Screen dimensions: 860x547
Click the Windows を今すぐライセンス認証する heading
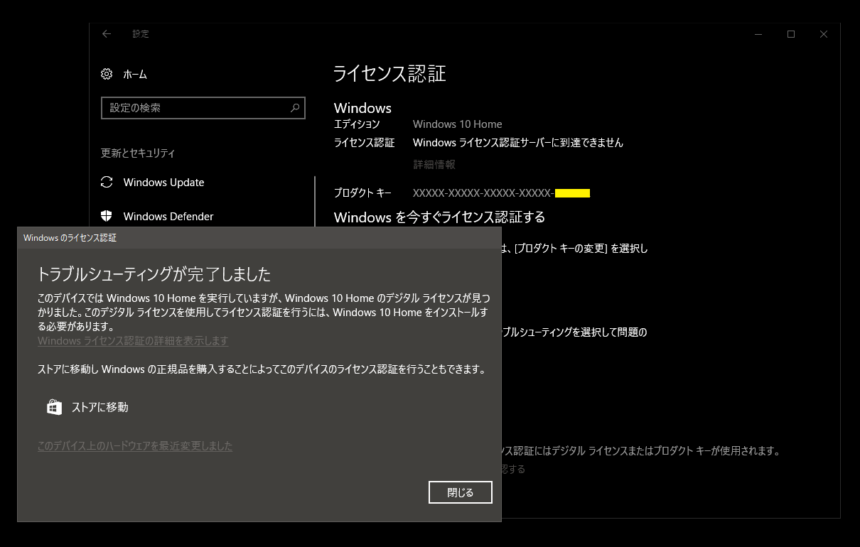coord(439,217)
